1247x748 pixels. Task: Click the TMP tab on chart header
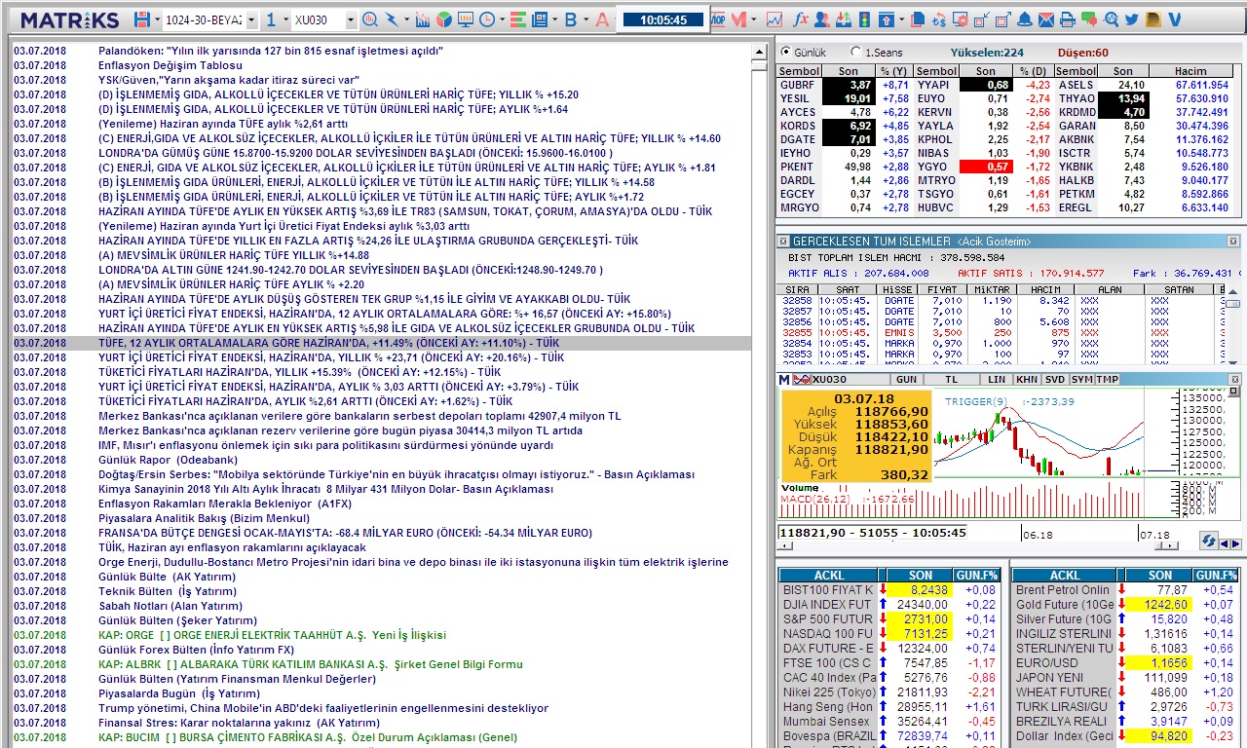point(1108,379)
